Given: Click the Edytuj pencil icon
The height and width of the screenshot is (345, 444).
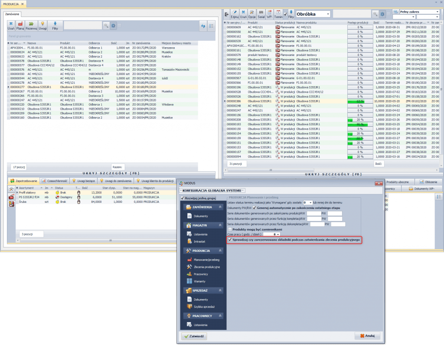Looking at the screenshot, I should tap(235, 14).
